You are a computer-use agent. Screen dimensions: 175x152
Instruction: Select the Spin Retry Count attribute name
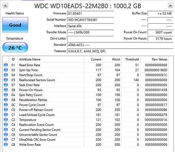30,95
